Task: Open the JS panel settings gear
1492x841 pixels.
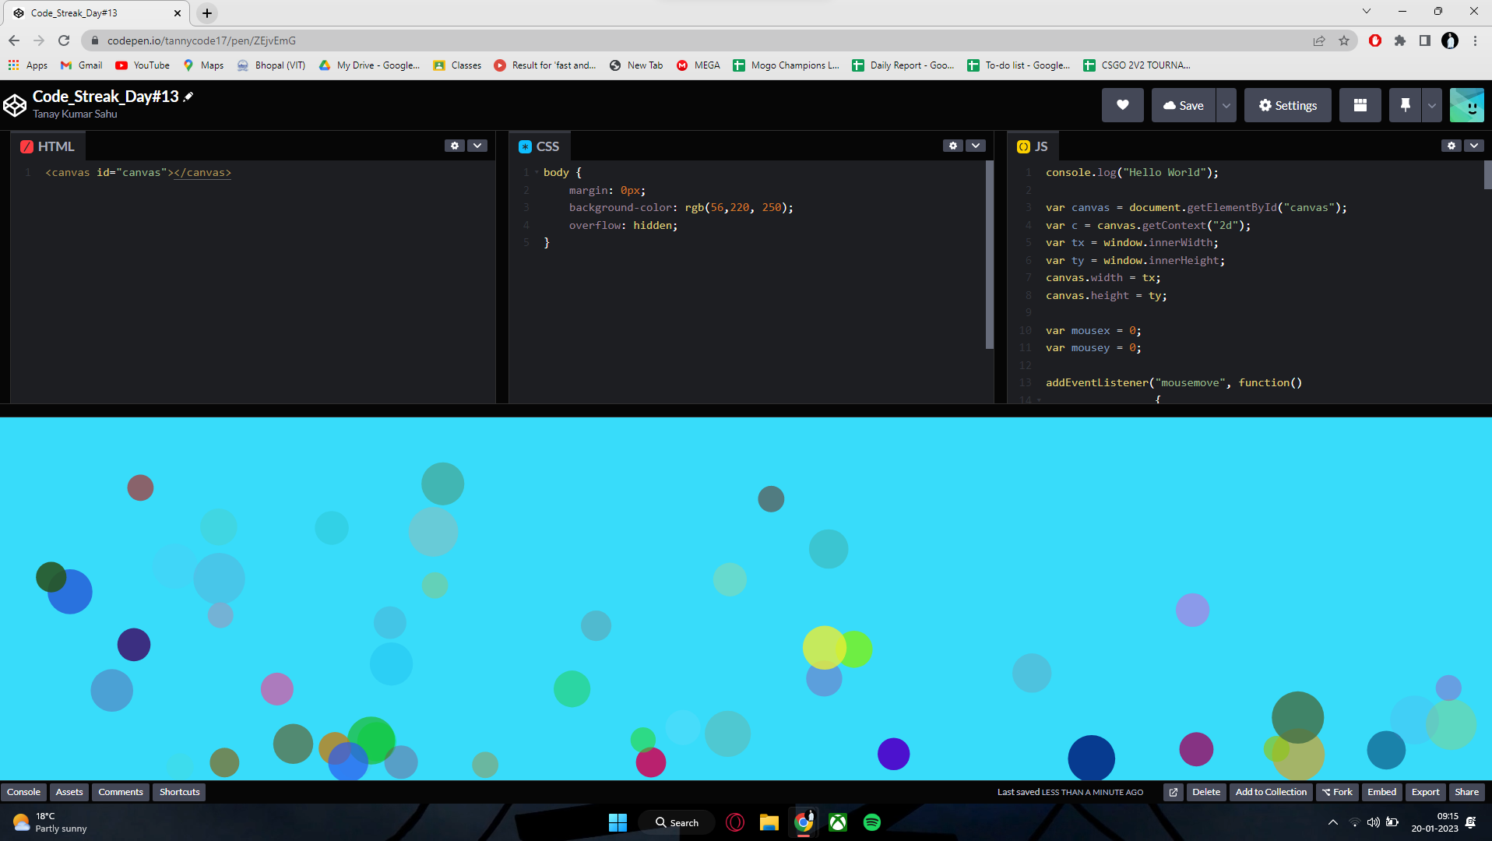Action: 1451,146
